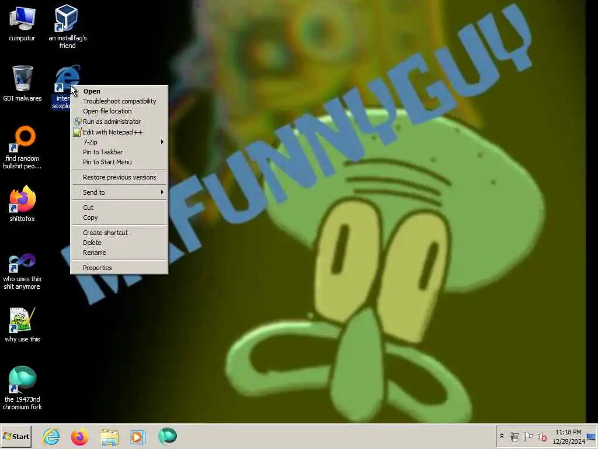Screen dimensions: 598x449
Task: Select "the 19473nd chromium fork" shortcut
Action: click(22, 388)
